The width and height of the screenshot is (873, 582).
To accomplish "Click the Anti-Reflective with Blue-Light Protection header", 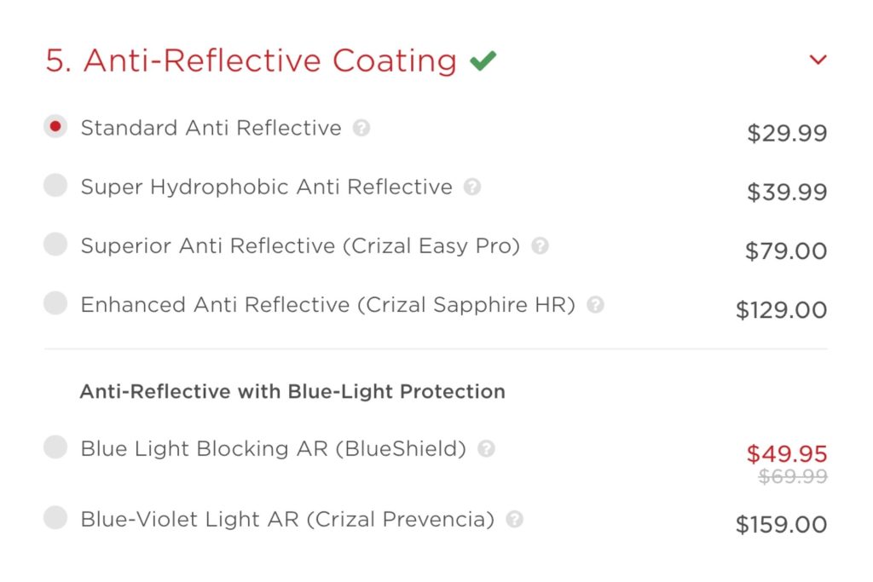I will click(x=292, y=390).
